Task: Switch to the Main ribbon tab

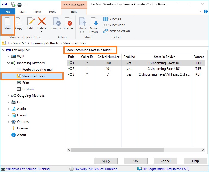Action: [23, 12]
